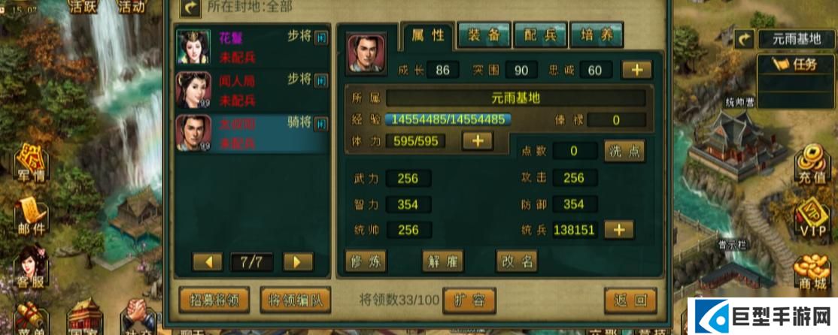Image resolution: width=838 pixels, height=335 pixels.
Task: Open the 商城 shop gold icon
Action: coord(813,272)
